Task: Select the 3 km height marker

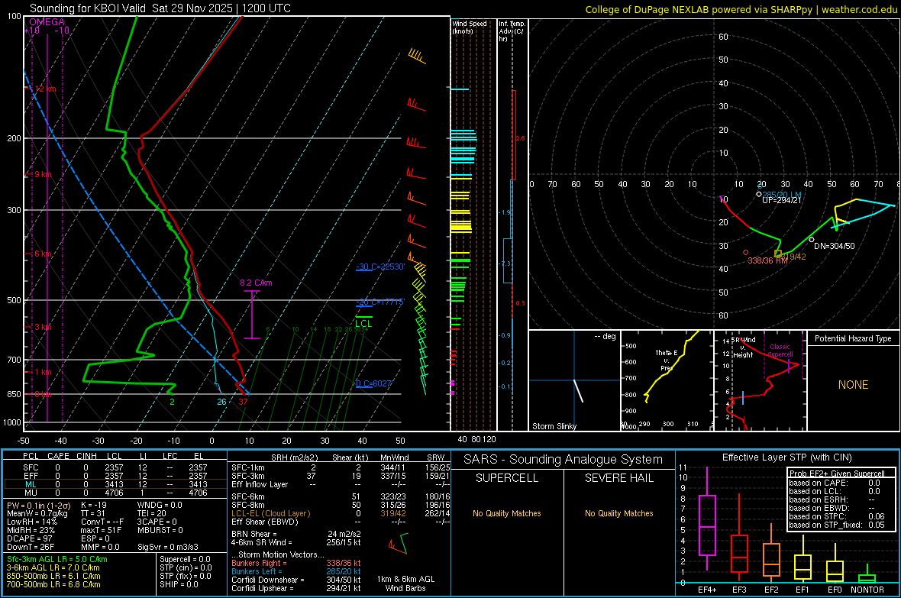Action: click(44, 327)
